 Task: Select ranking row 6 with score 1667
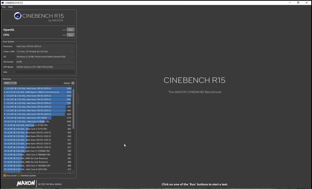click(x=37, y=107)
